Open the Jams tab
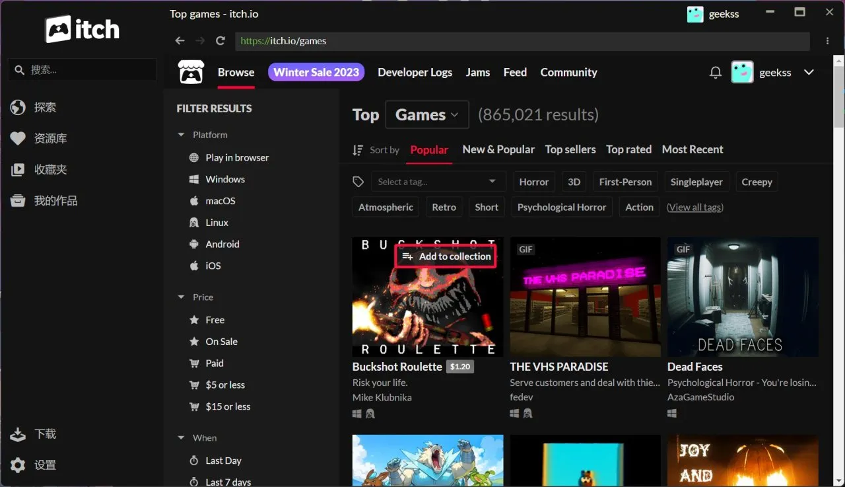The height and width of the screenshot is (487, 845). [478, 73]
